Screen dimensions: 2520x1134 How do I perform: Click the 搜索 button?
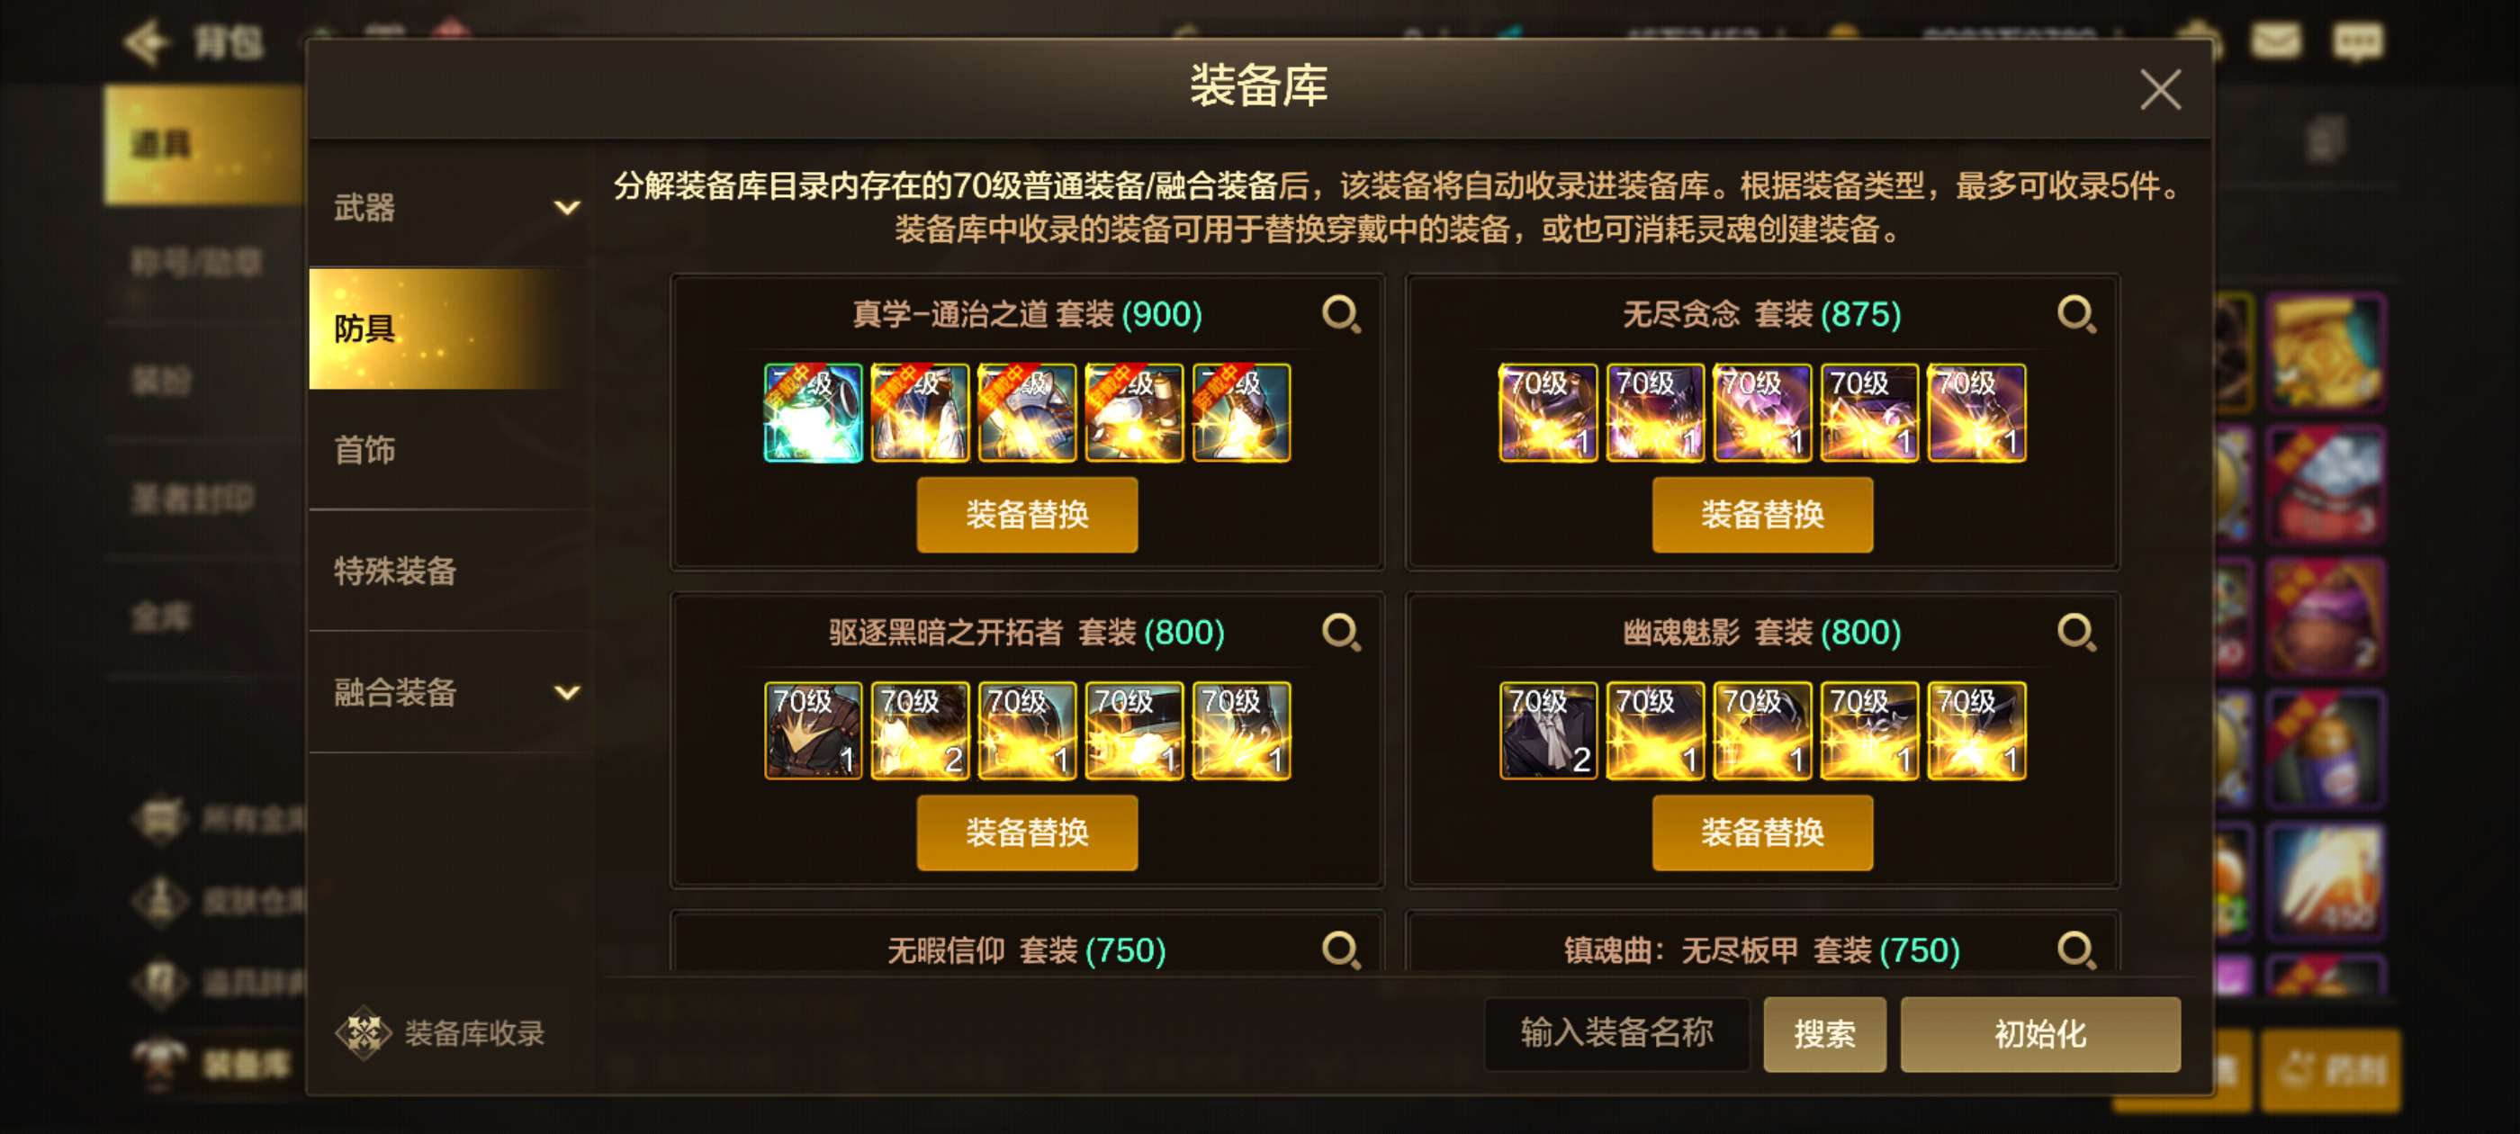[x=1824, y=1034]
